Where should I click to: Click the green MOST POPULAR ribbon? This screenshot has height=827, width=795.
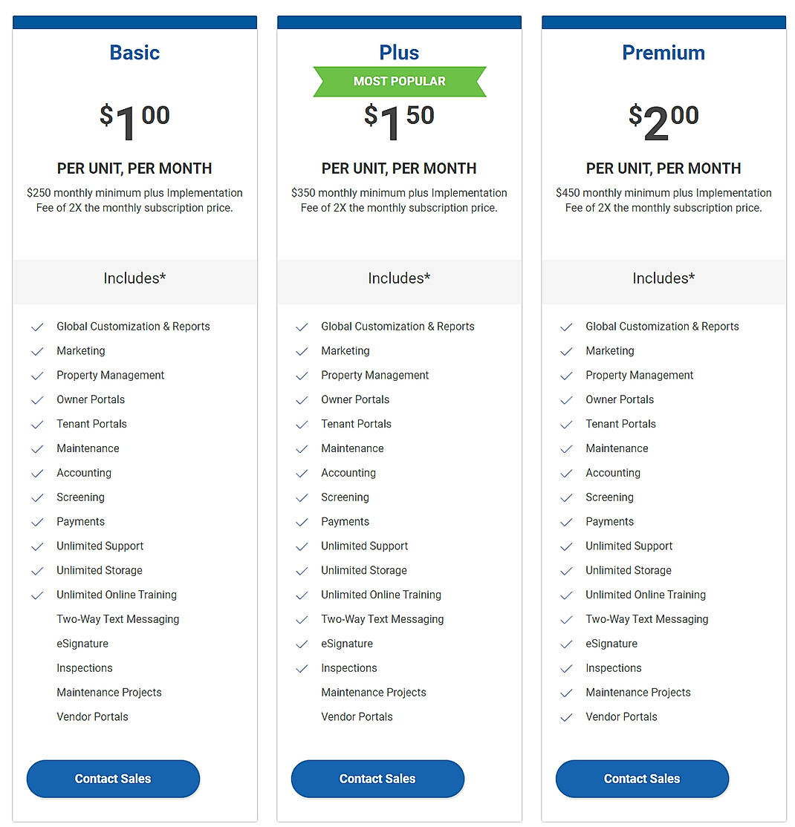click(399, 80)
